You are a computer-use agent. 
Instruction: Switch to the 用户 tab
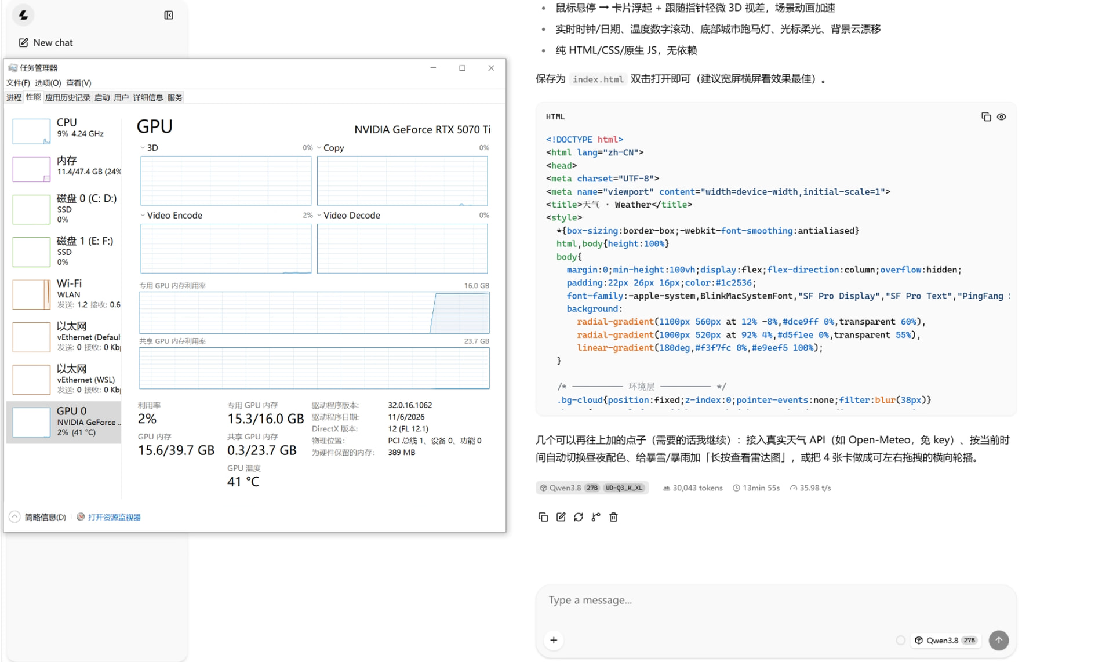click(x=121, y=97)
